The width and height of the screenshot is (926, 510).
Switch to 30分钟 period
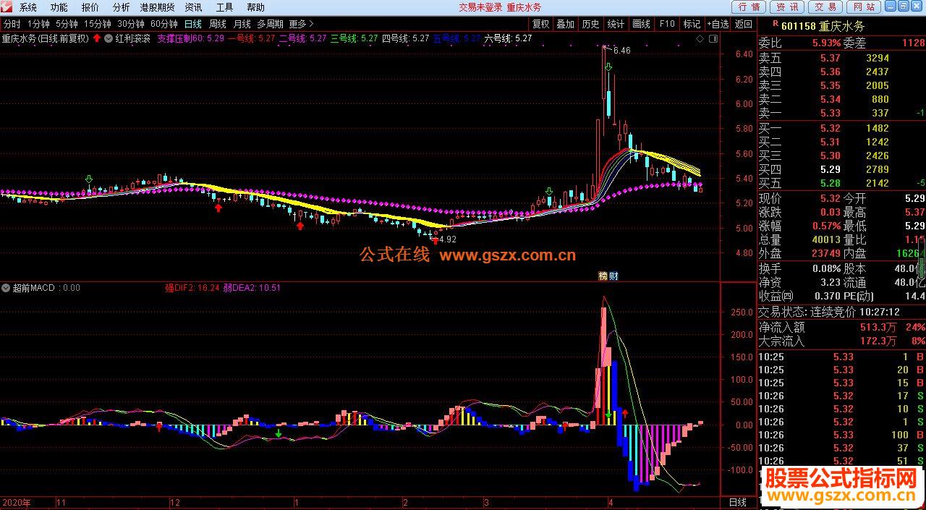pos(131,23)
